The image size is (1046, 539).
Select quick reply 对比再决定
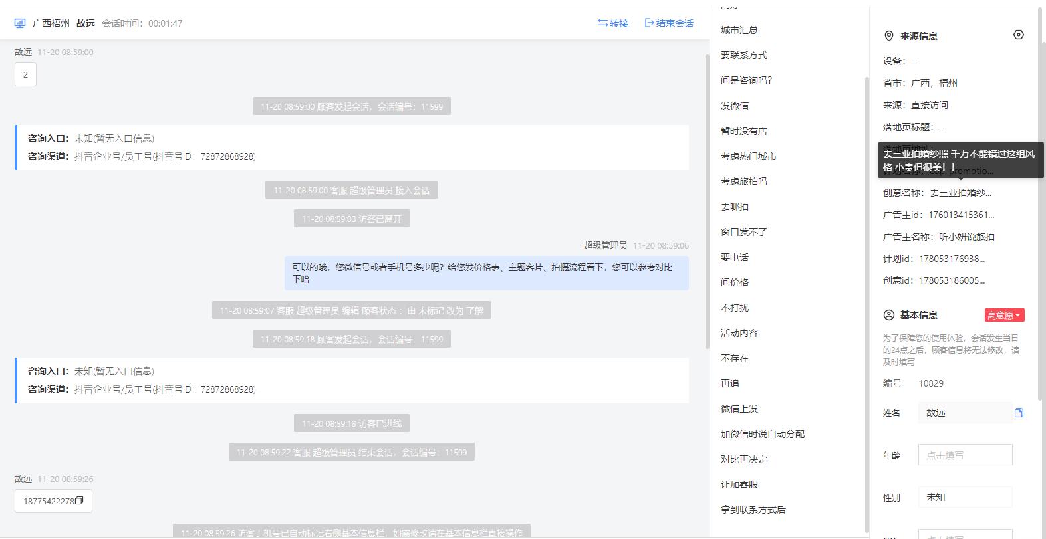pos(744,459)
